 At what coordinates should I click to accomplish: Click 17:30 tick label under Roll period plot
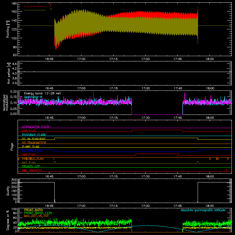(145, 88)
